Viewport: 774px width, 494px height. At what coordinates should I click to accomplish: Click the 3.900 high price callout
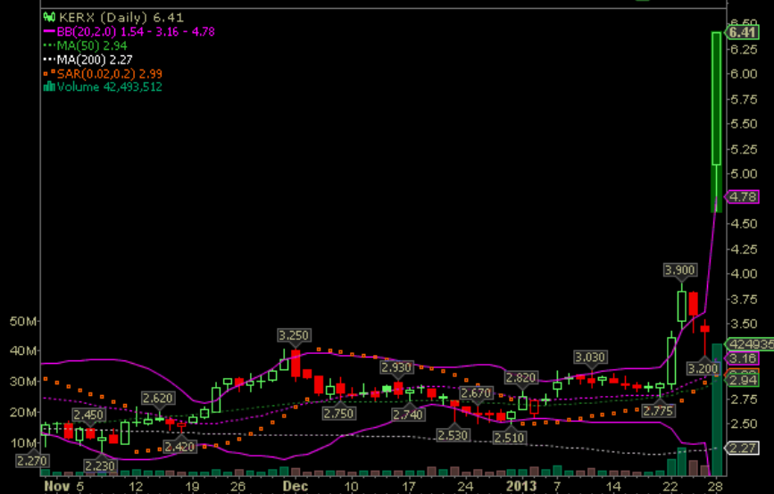(x=681, y=269)
